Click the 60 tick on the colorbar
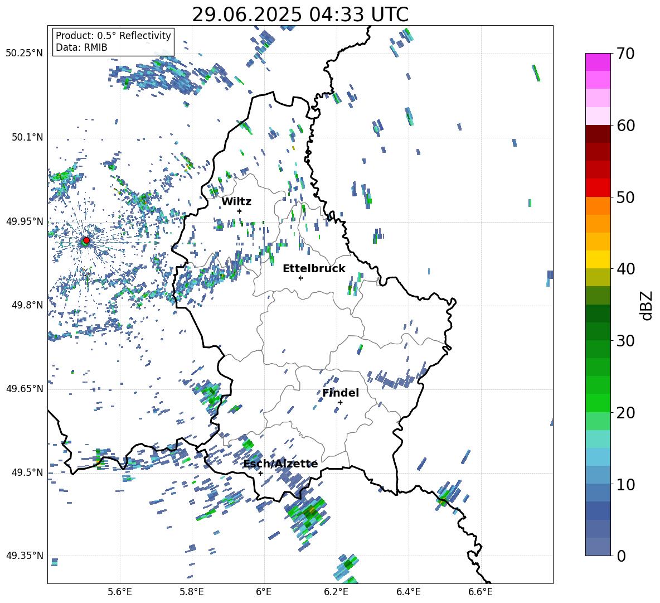 pyautogui.click(x=625, y=126)
